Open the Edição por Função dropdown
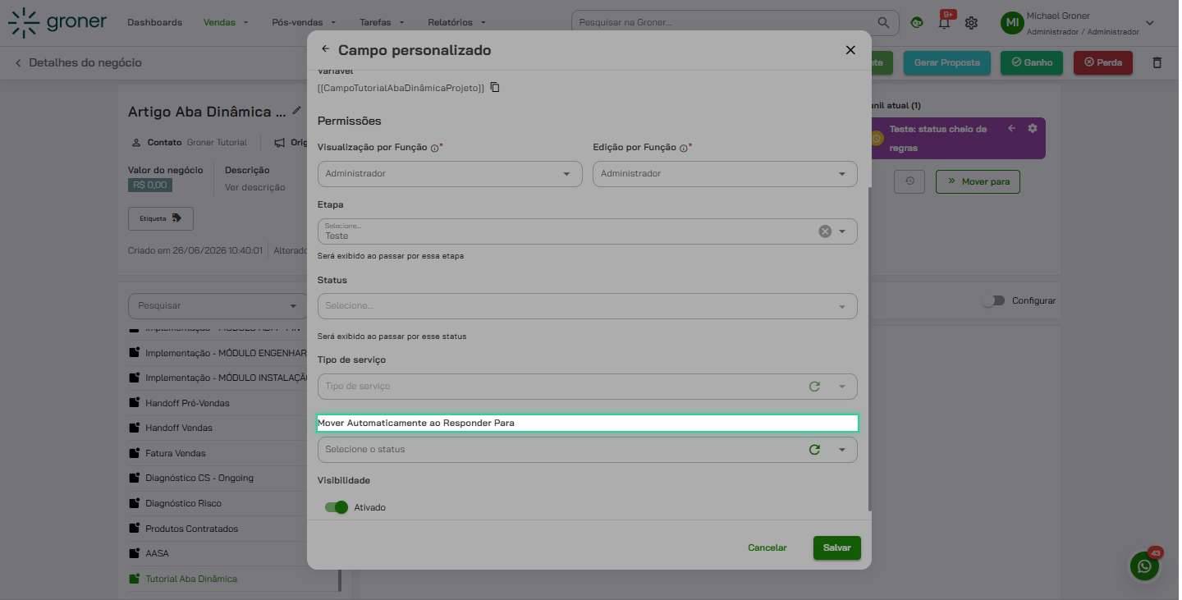The image size is (1182, 600). (x=725, y=173)
